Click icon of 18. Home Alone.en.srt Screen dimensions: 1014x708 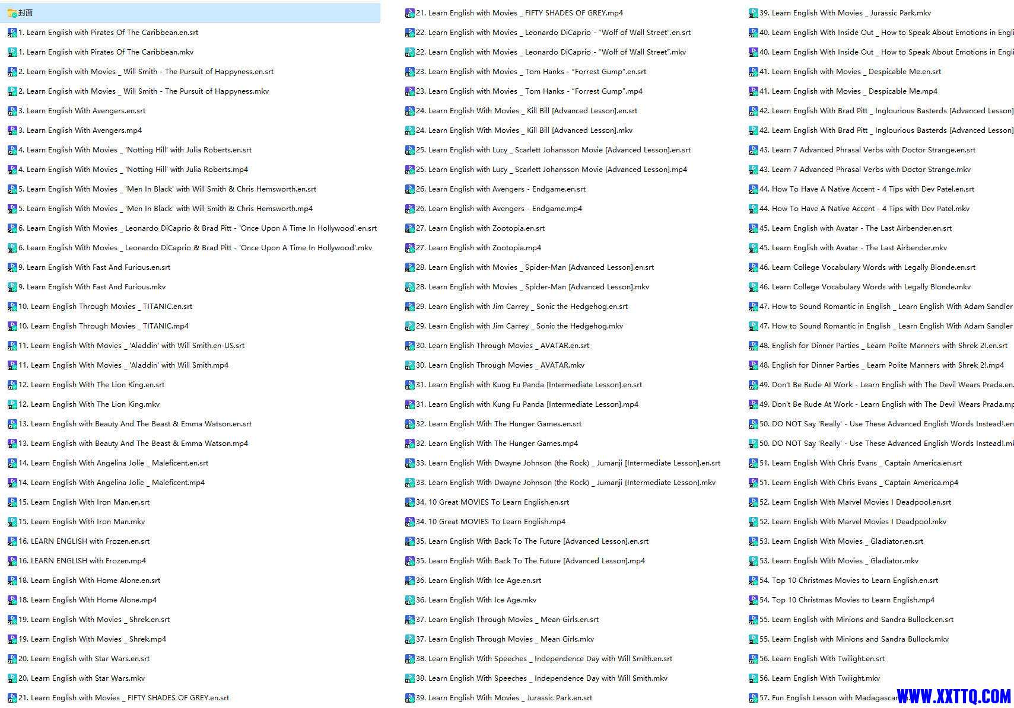tap(12, 580)
